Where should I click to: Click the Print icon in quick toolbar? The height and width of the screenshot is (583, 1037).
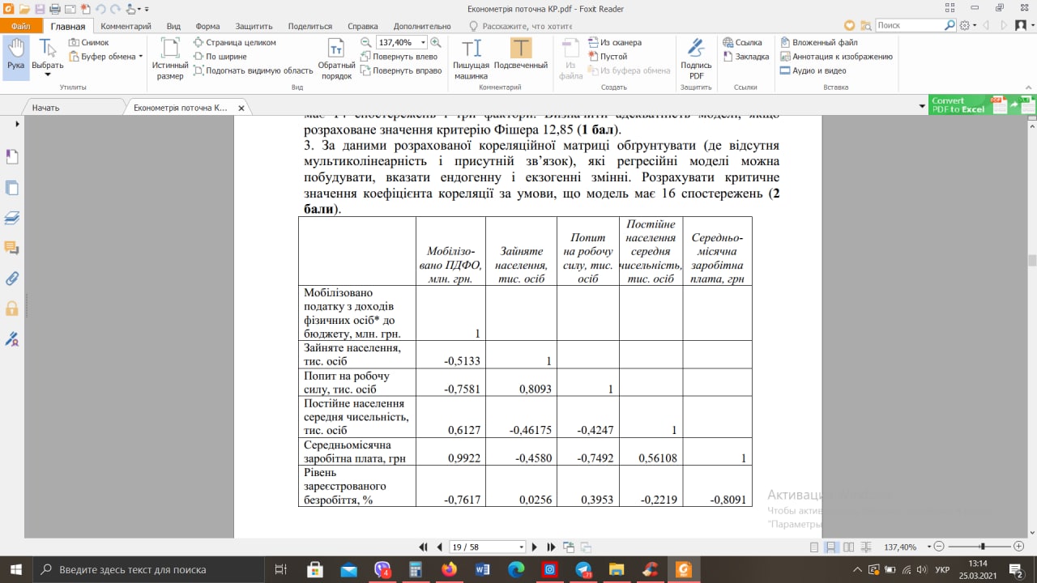(54, 9)
